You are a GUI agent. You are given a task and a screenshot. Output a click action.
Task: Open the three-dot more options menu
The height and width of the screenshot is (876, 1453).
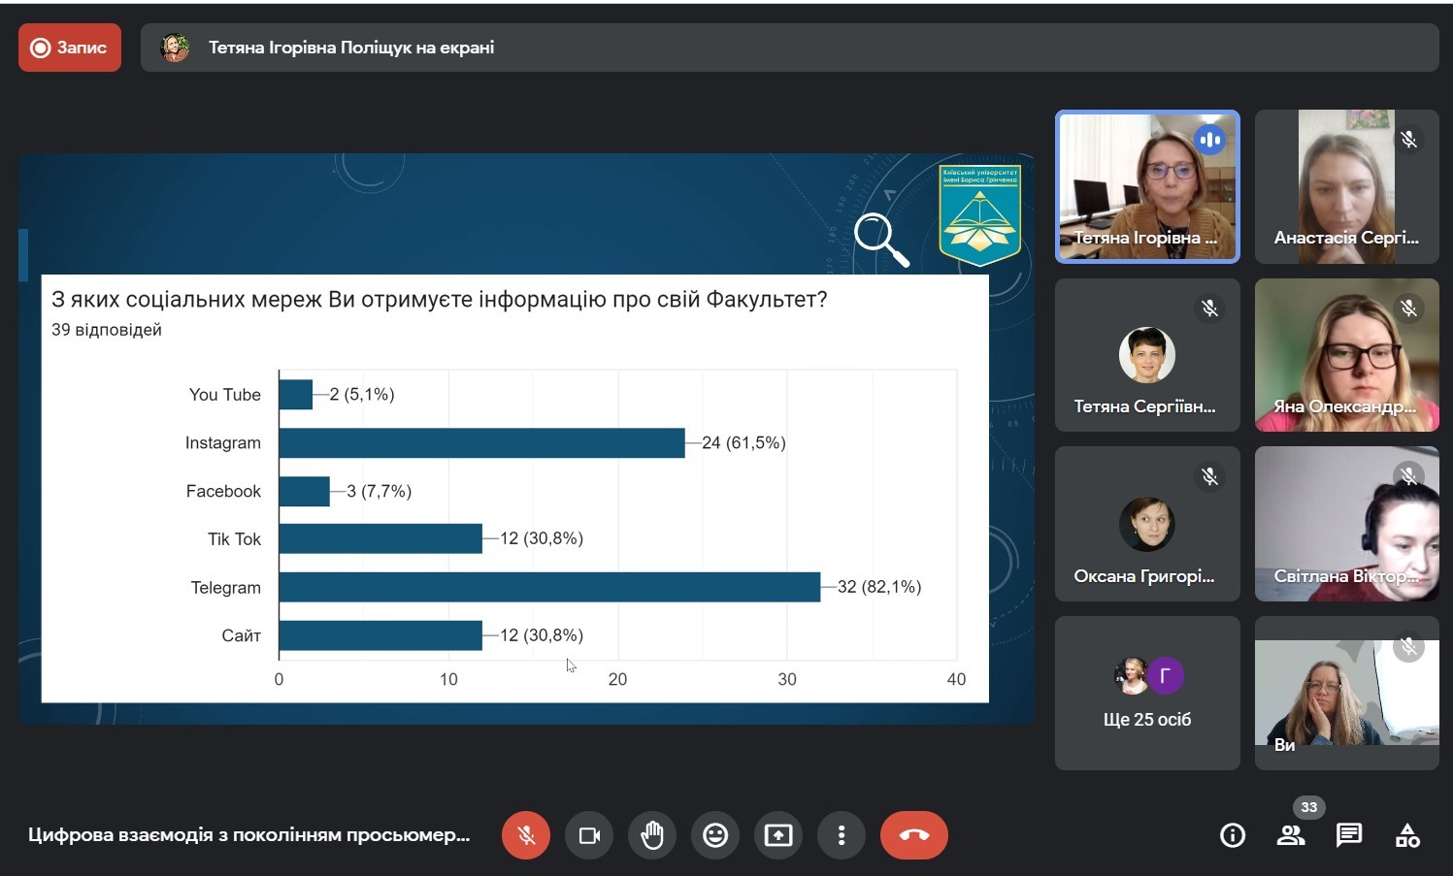(842, 835)
